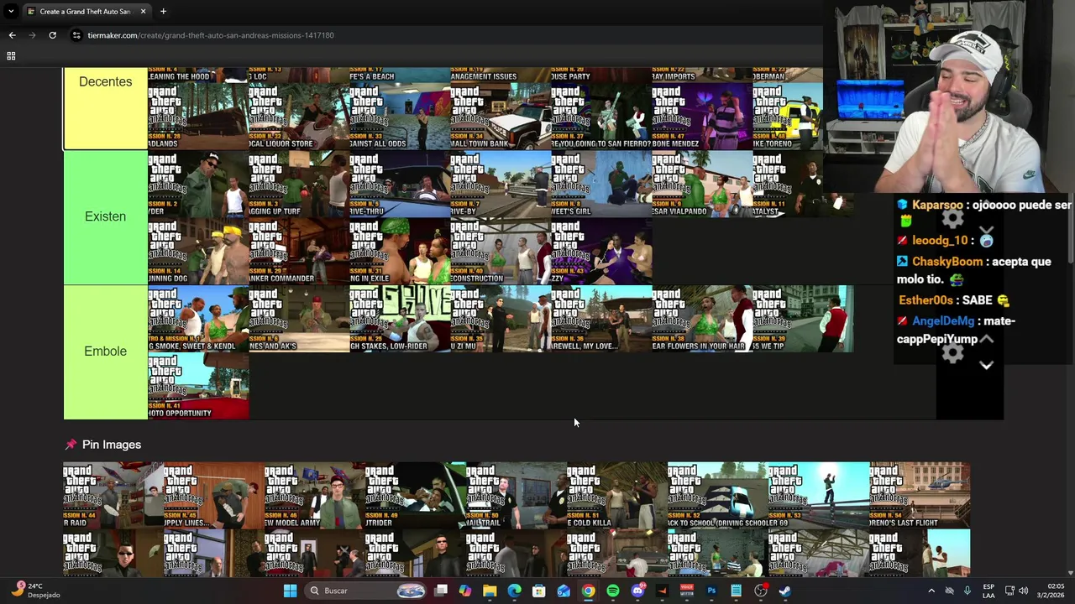Open the volume control in system tray
The width and height of the screenshot is (1075, 604).
[1023, 591]
